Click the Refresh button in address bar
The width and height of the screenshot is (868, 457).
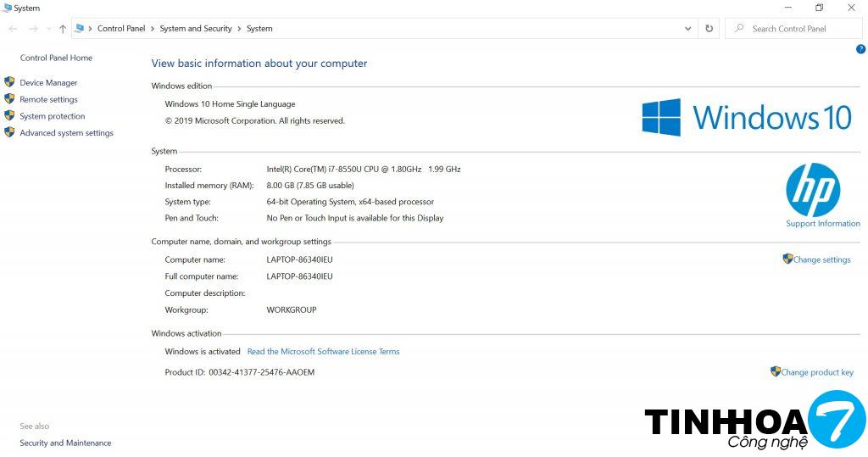pos(709,29)
